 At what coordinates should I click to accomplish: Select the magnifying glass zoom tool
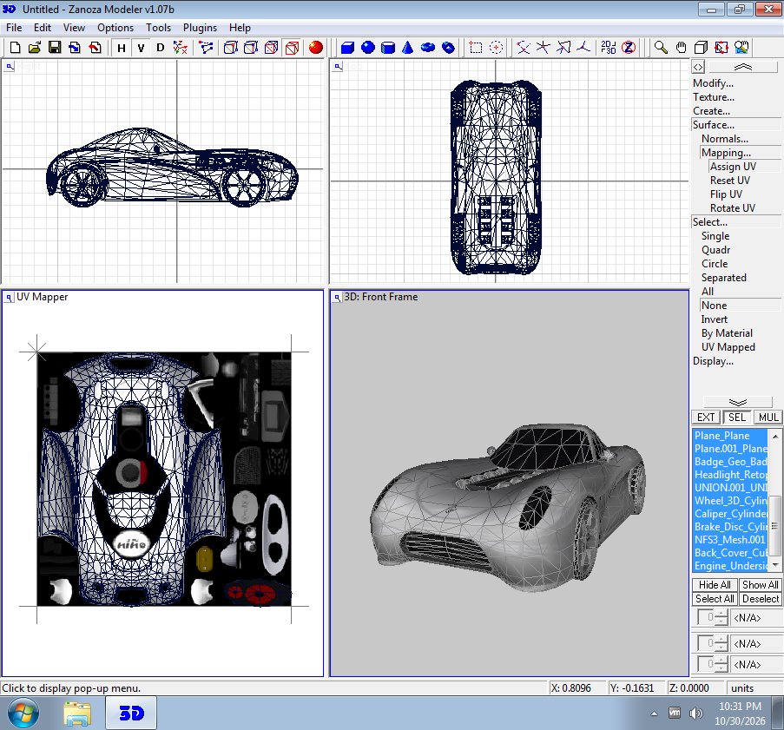click(661, 48)
